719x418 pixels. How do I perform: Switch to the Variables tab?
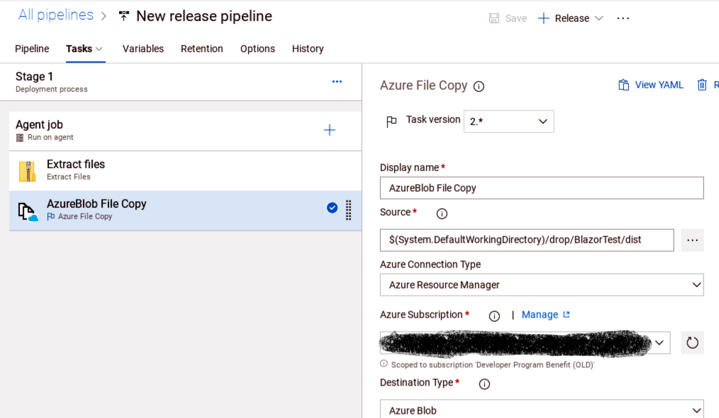(x=143, y=49)
